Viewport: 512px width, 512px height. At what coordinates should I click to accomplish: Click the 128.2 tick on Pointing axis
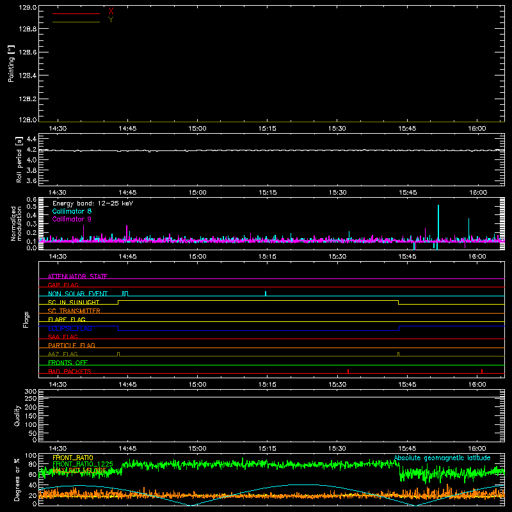click(28, 99)
